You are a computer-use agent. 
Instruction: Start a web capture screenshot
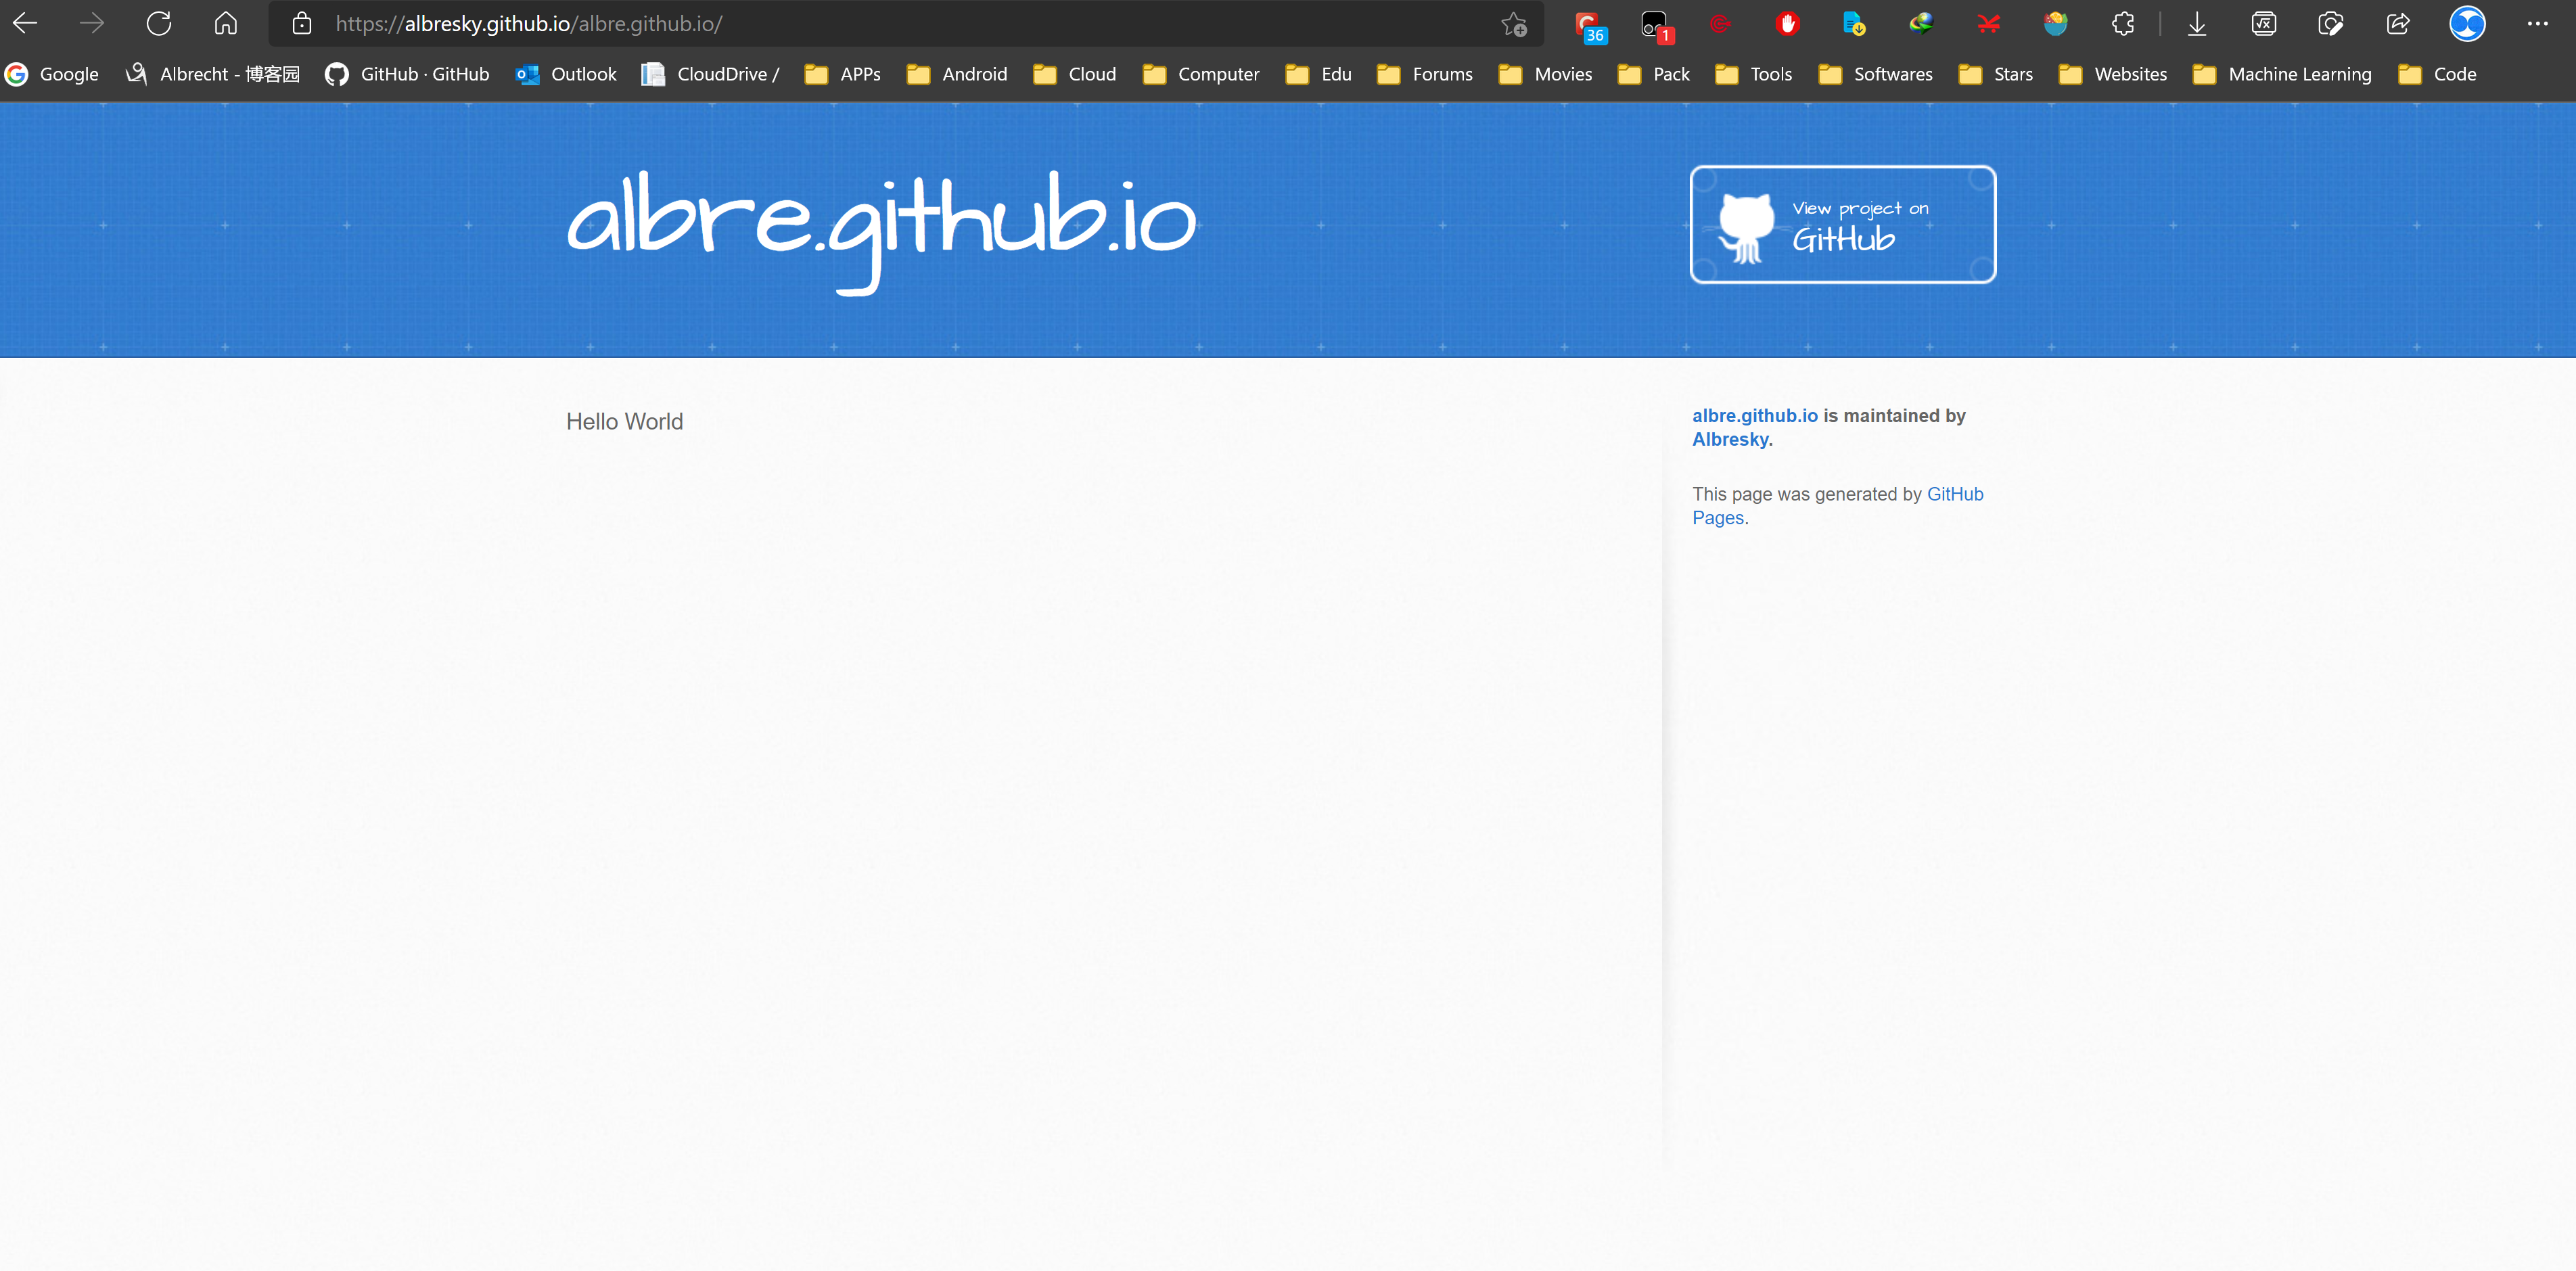2331,24
